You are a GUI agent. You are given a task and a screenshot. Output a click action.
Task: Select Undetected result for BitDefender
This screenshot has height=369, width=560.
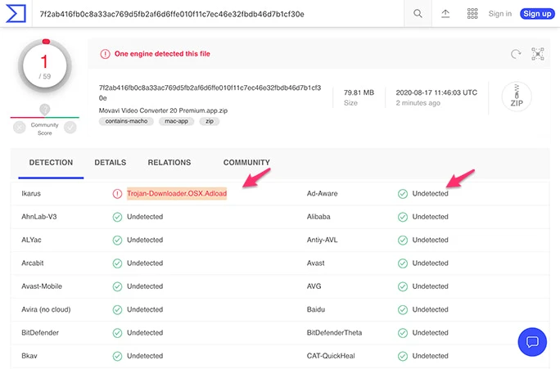[145, 333]
